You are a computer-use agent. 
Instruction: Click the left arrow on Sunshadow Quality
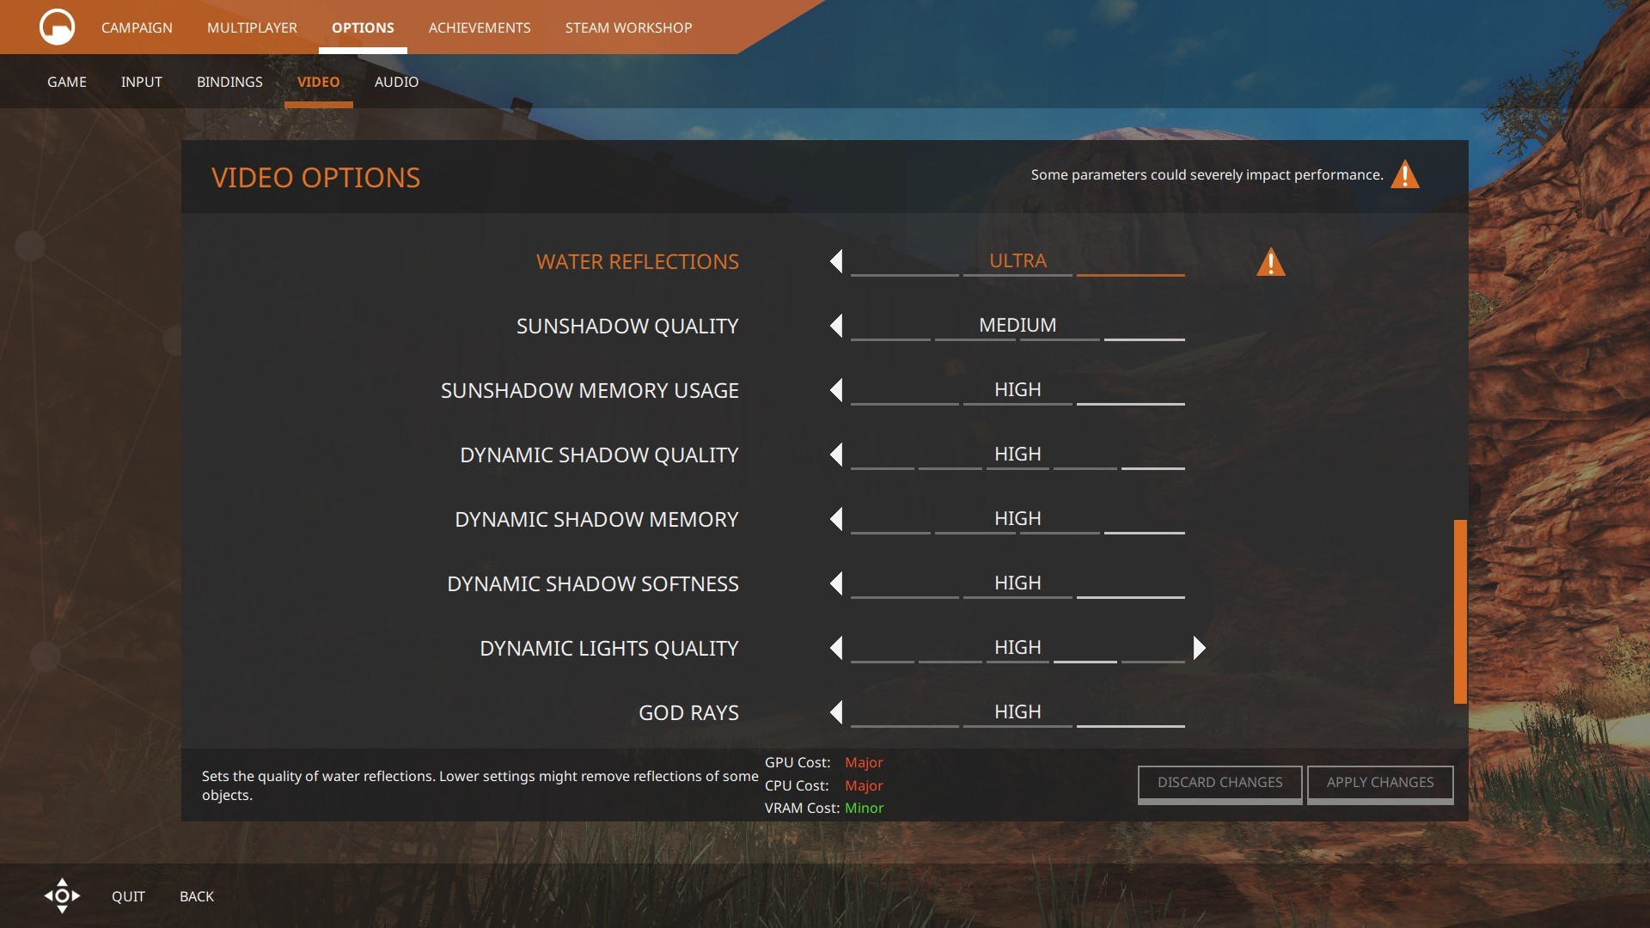[x=836, y=325]
